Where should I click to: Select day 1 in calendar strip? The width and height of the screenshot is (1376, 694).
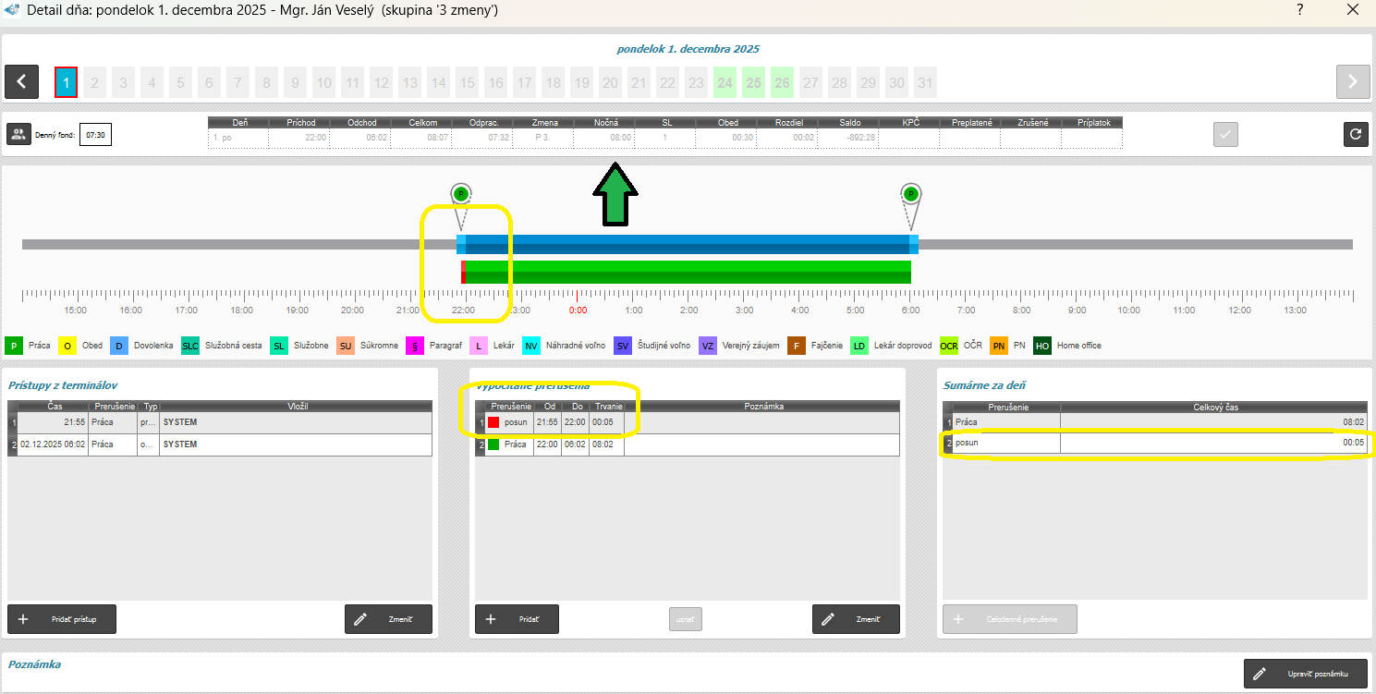pos(66,82)
